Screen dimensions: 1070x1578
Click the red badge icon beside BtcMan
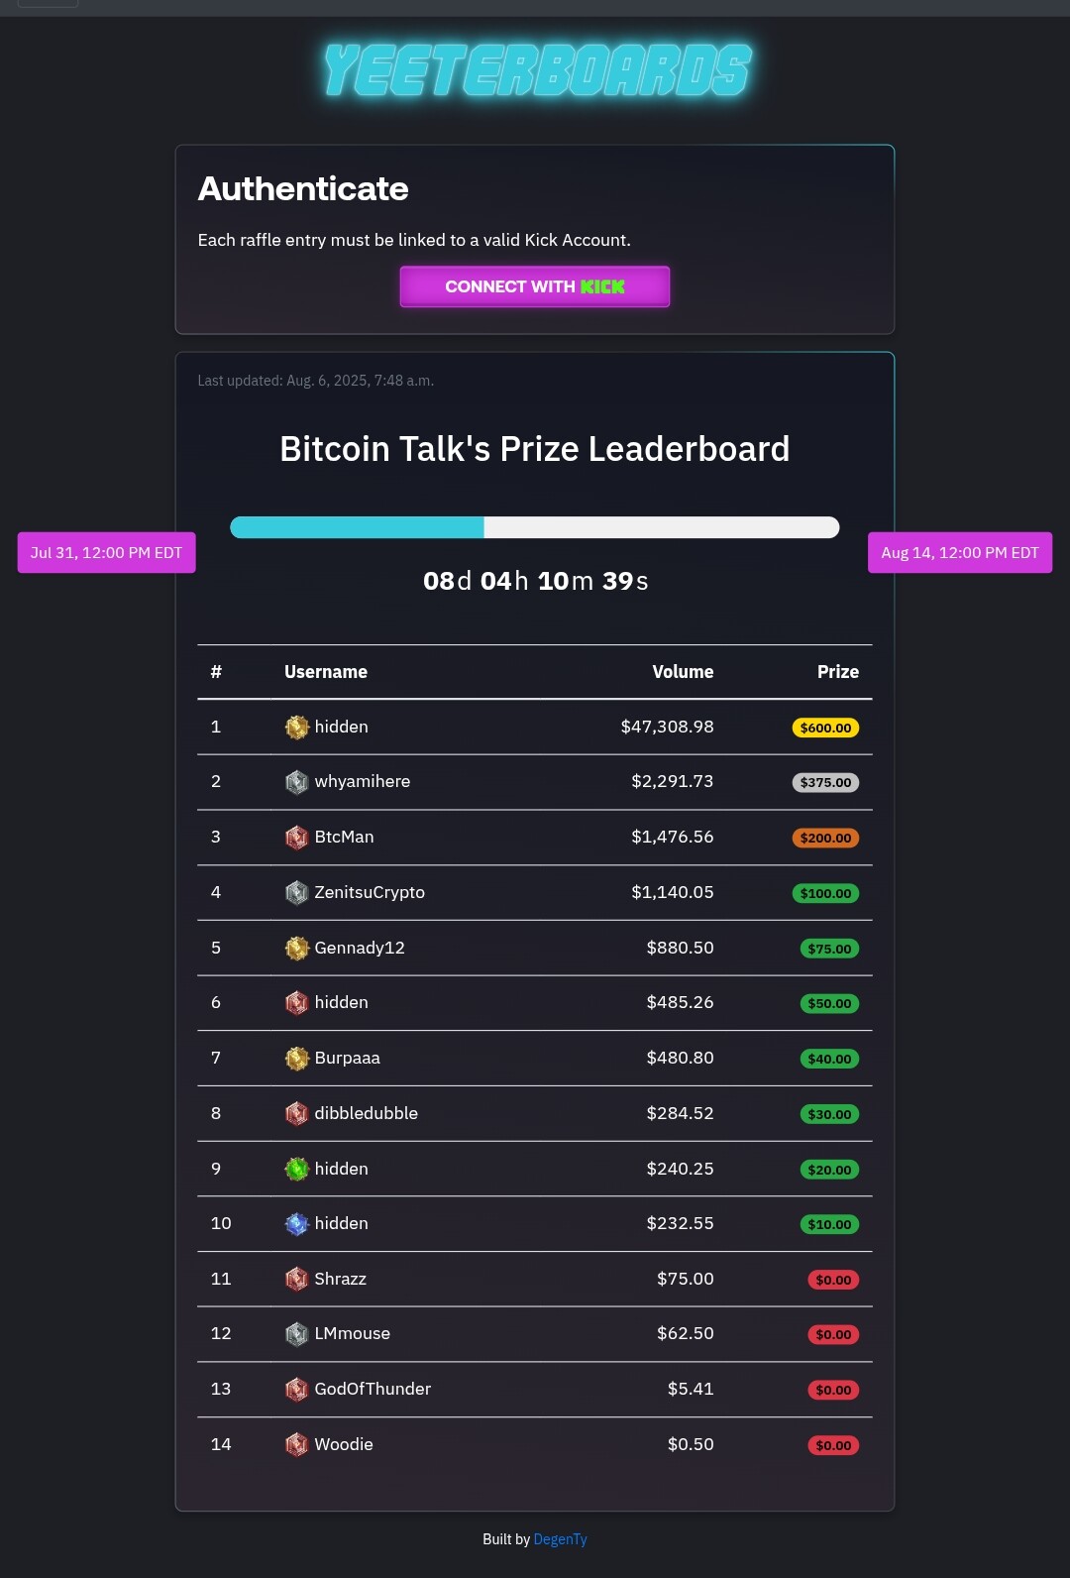(x=296, y=838)
